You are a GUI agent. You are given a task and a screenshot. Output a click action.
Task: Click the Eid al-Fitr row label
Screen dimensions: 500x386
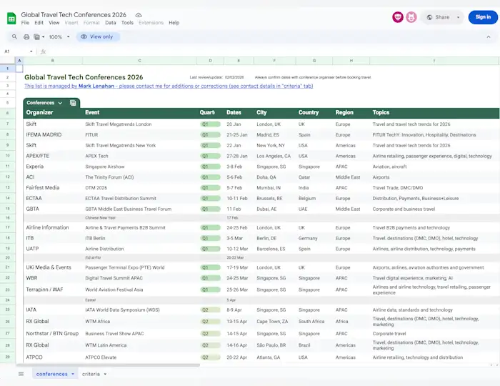(x=93, y=257)
